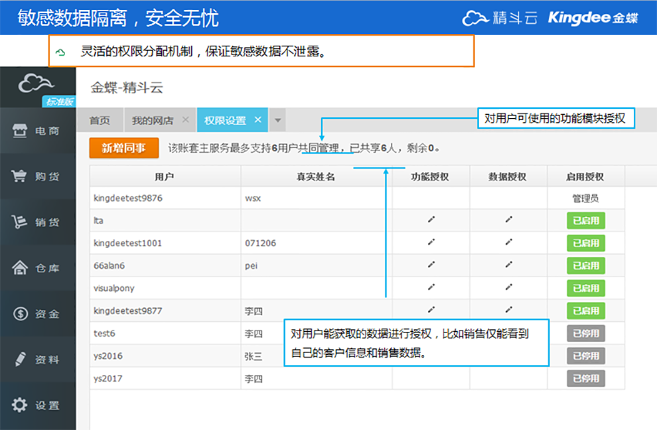Open the 资金 funds section
The width and height of the screenshot is (657, 430).
pos(38,313)
